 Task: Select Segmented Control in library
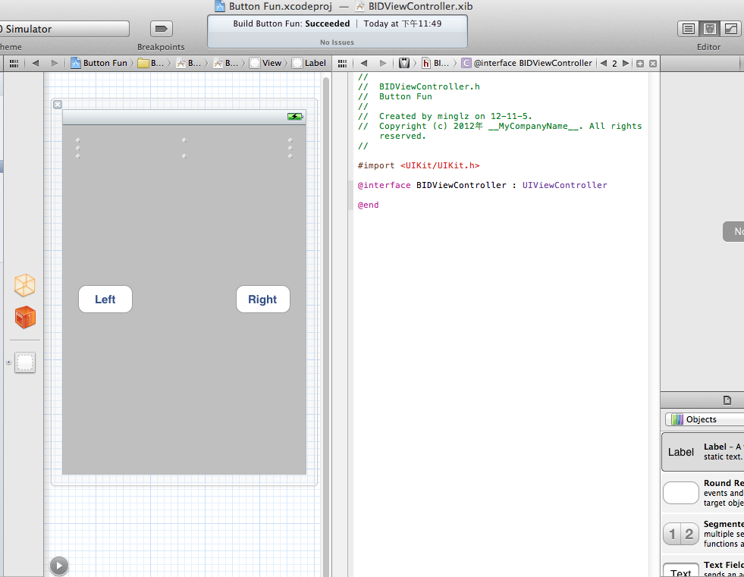[703, 534]
